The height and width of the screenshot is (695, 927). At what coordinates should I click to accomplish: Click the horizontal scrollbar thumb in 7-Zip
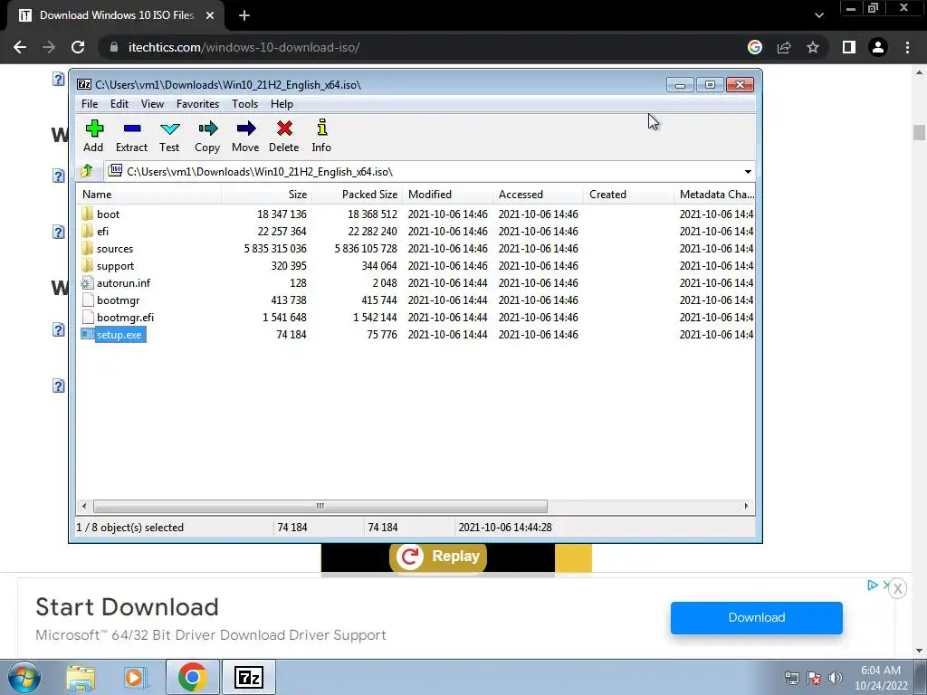coord(320,507)
